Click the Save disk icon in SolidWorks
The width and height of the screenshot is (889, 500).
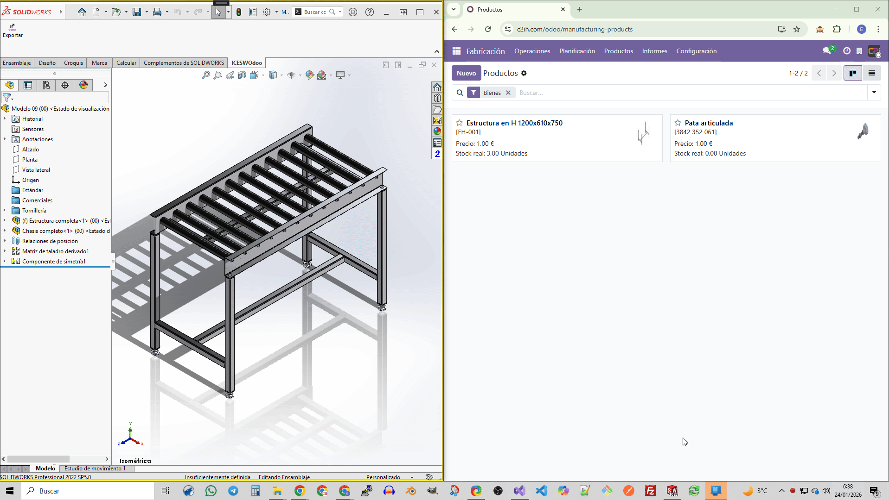coord(137,12)
